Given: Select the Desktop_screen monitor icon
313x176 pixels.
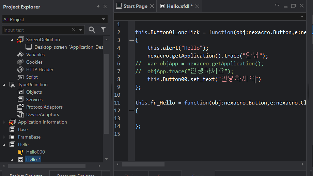Looking at the screenshot, I should coord(29,47).
